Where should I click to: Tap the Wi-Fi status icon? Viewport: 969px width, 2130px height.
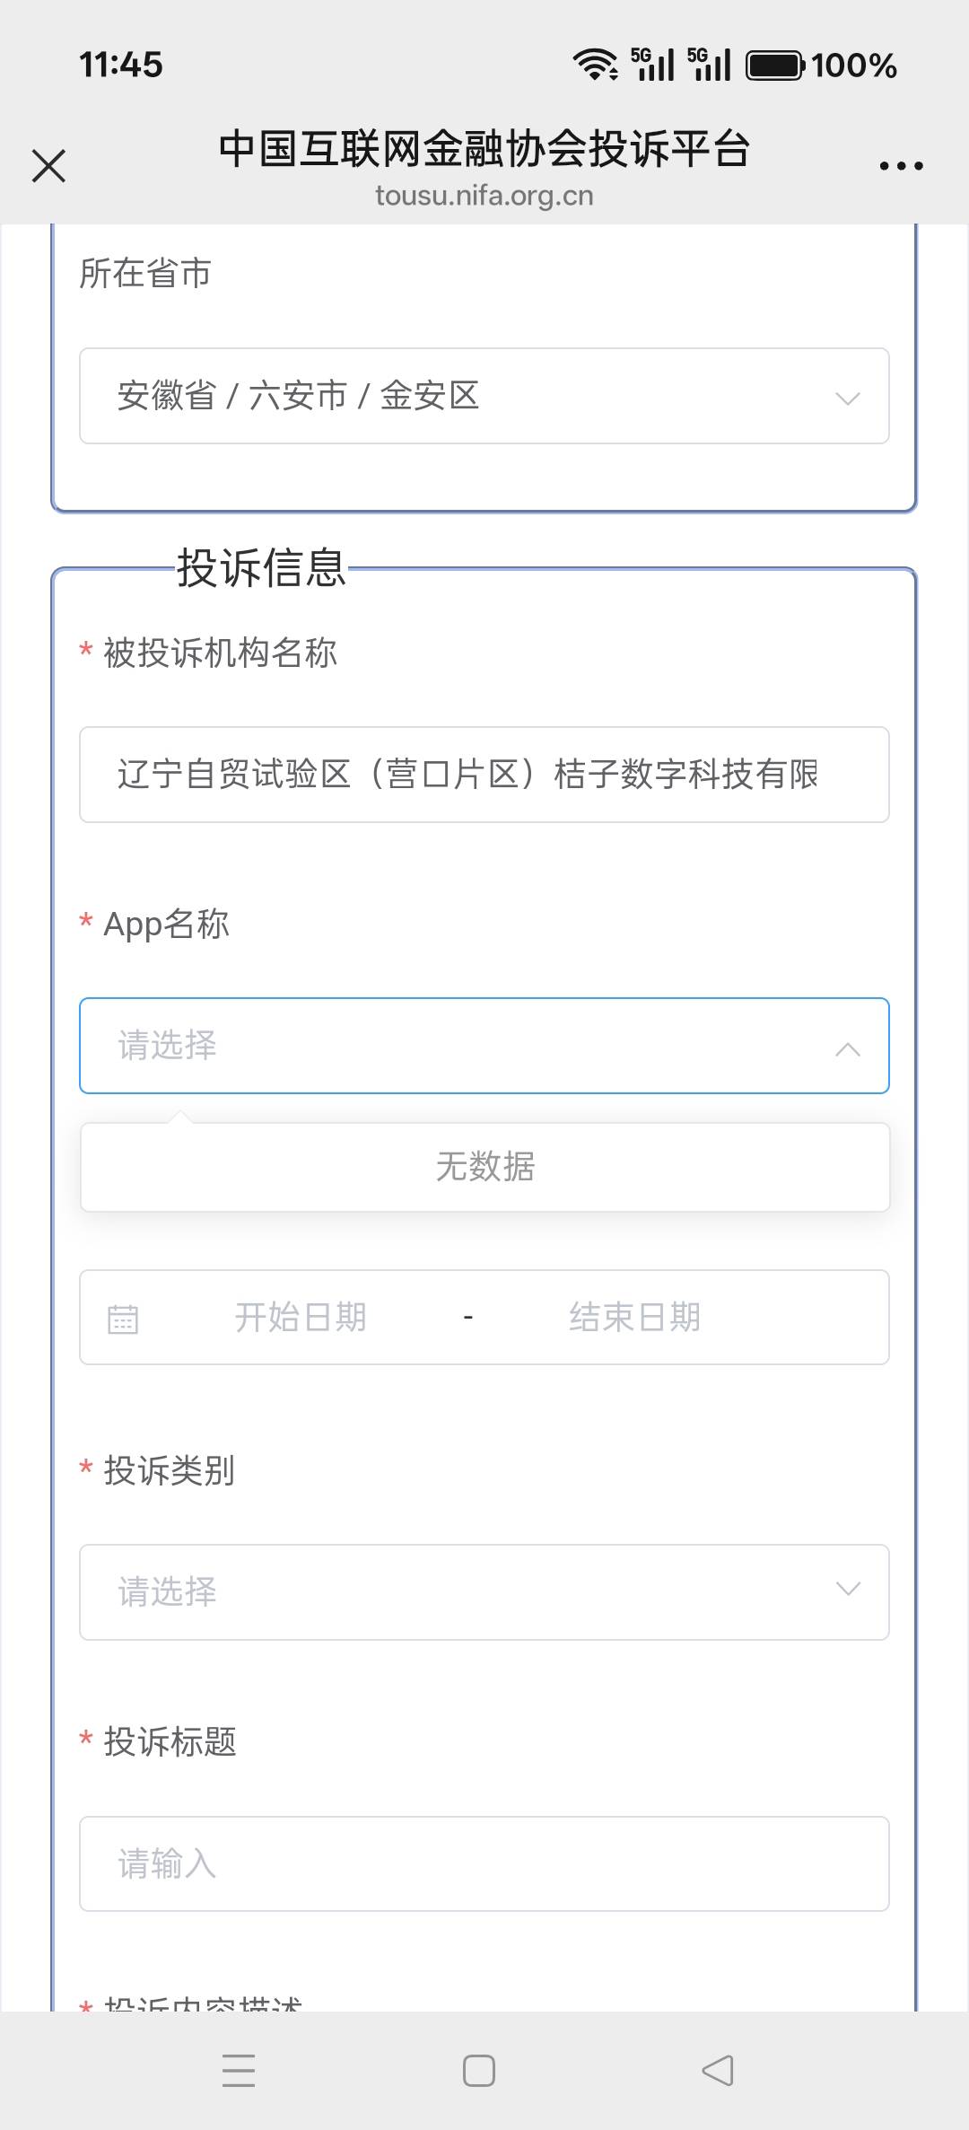click(x=595, y=65)
